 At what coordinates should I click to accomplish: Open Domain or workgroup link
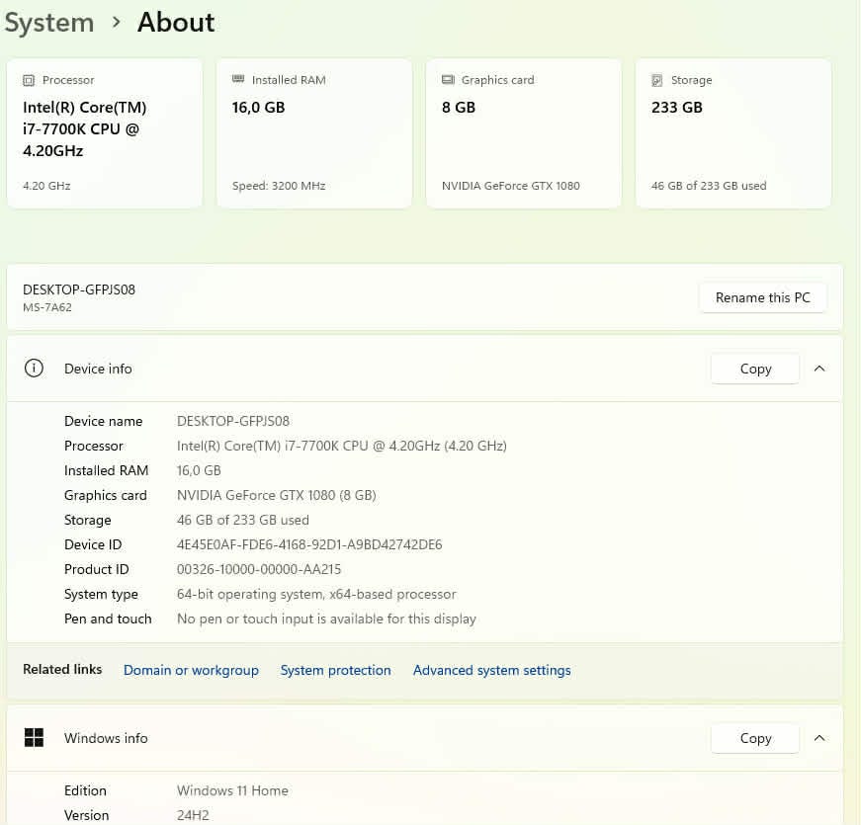coord(191,670)
